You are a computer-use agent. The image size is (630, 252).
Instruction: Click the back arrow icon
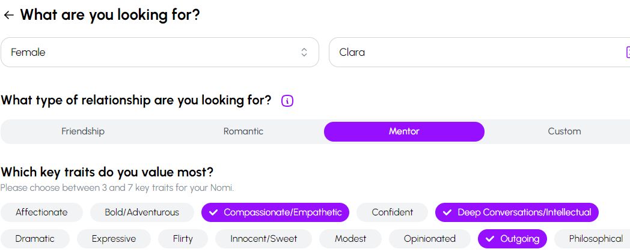pyautogui.click(x=8, y=15)
